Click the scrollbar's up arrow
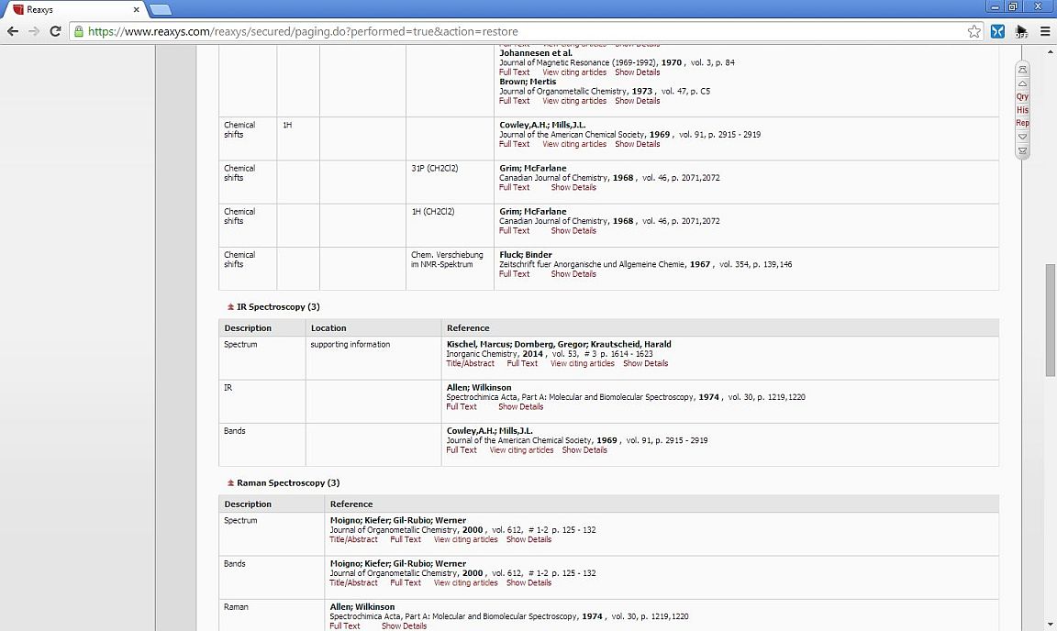The width and height of the screenshot is (1057, 631). (1051, 50)
